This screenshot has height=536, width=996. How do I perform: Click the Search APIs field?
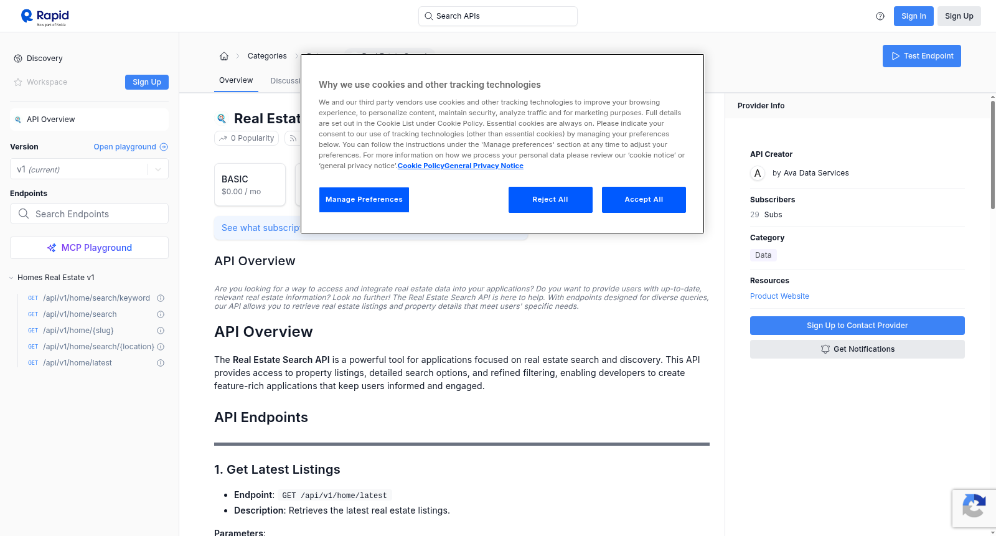(x=498, y=16)
